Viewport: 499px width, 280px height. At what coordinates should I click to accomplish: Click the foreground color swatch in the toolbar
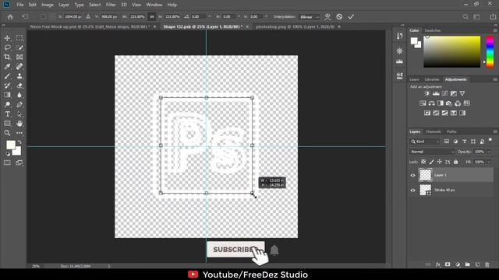pos(10,145)
